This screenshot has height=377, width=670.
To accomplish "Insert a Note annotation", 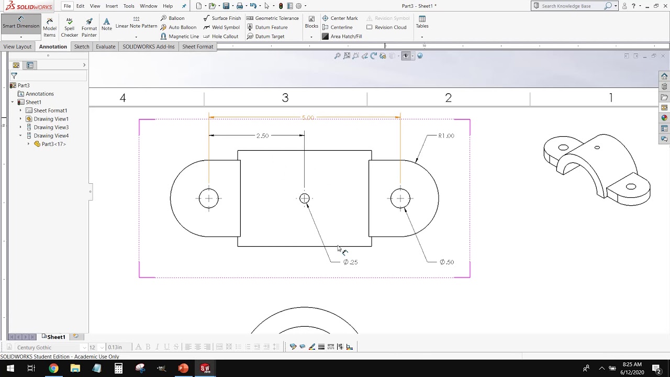I will 107,25.
